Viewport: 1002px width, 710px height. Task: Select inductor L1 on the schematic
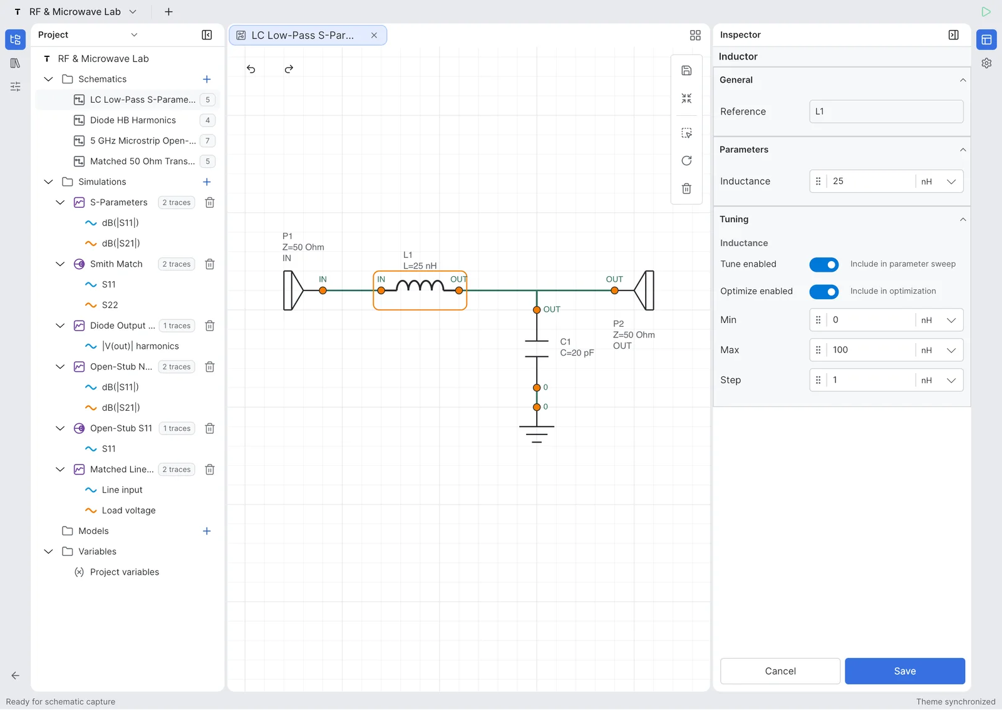[420, 290]
